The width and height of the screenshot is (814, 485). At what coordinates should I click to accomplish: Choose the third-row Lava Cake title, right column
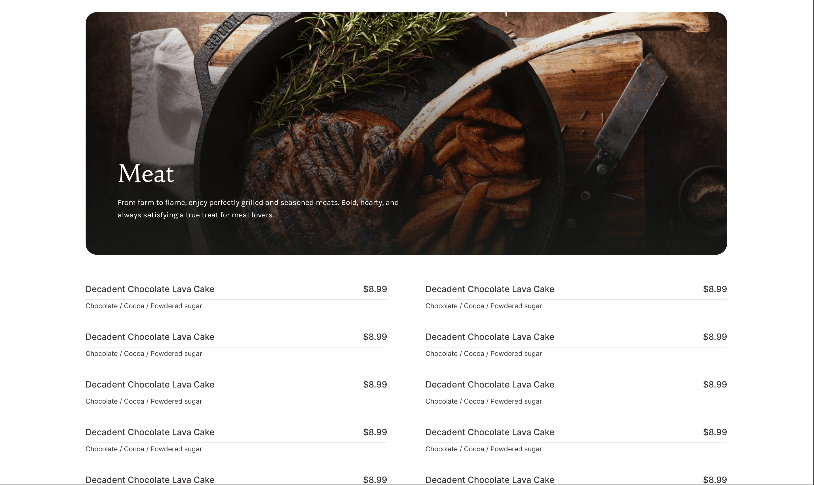pyautogui.click(x=490, y=385)
